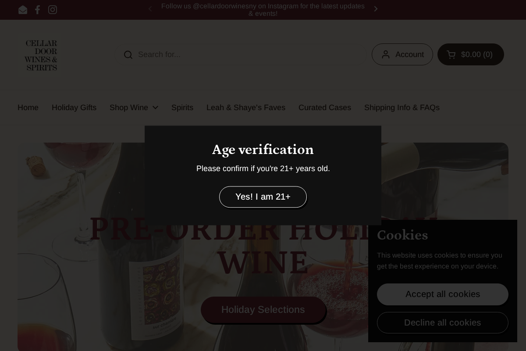This screenshot has height=351, width=526.
Task: Confirm age with Yes! I am 21+
Action: (263, 197)
